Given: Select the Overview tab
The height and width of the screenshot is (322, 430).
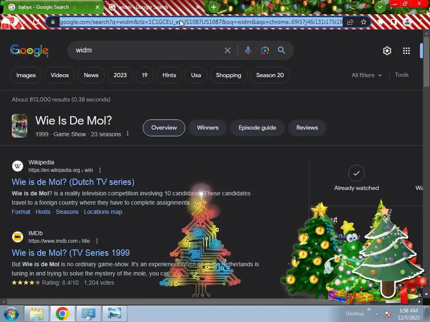Looking at the screenshot, I should pyautogui.click(x=164, y=128).
